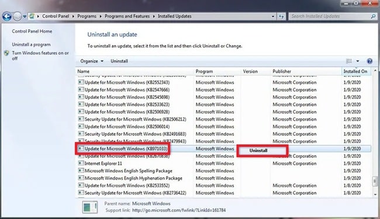Open the Organize menu
The width and height of the screenshot is (380, 219).
[x=92, y=61]
